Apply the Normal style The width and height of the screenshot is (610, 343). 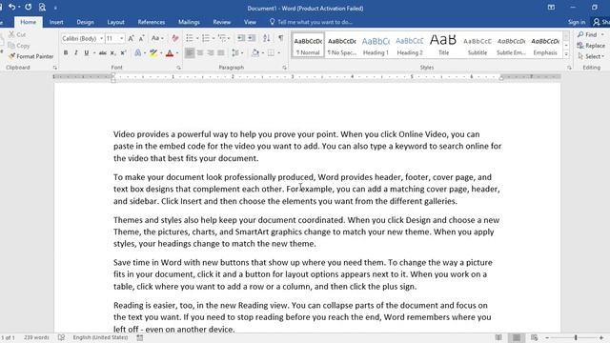point(308,45)
